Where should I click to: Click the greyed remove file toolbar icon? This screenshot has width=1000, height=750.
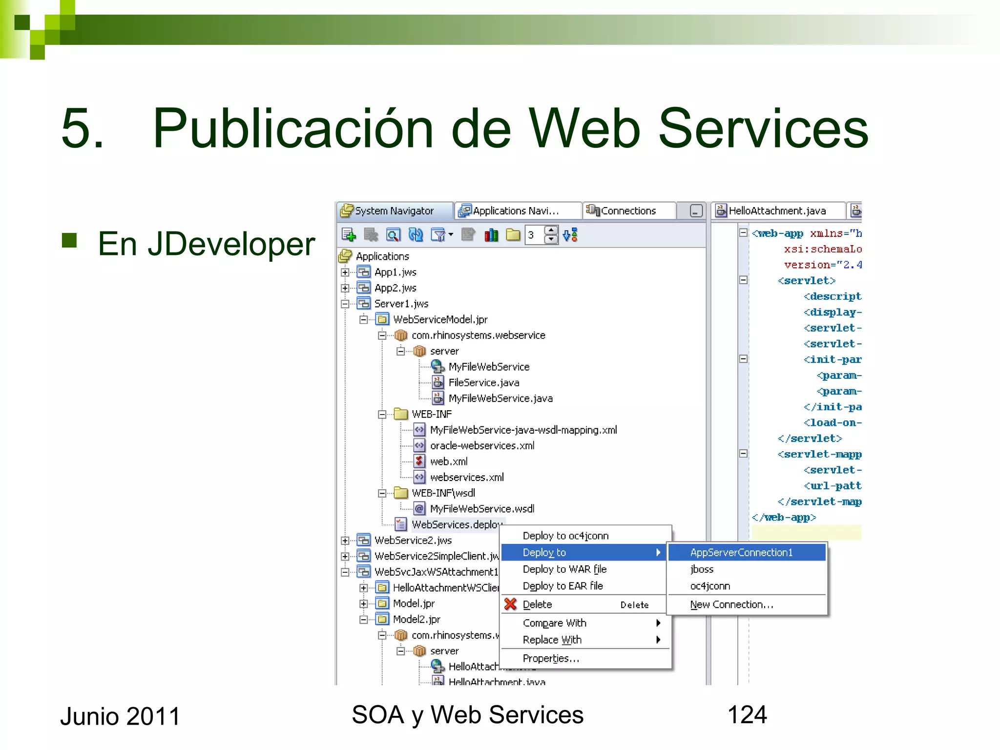pyautogui.click(x=371, y=235)
